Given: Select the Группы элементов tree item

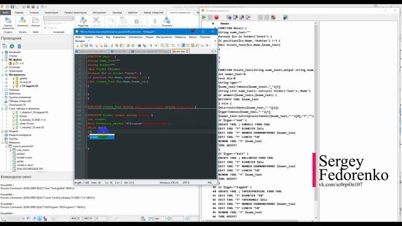Looking at the screenshot, I should click(19, 97).
